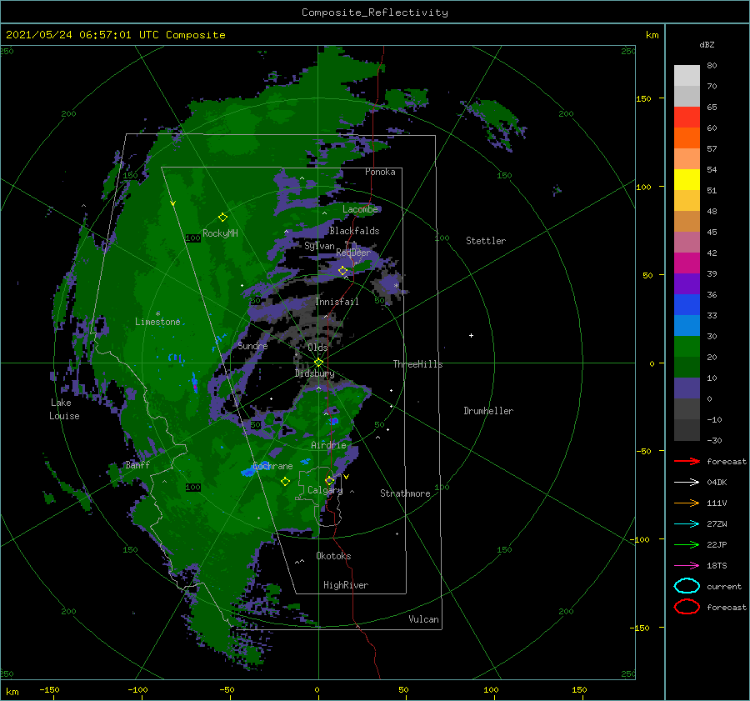Select the slate-purple swatch above 0 dBZ
This screenshot has height=701, width=750.
[687, 388]
